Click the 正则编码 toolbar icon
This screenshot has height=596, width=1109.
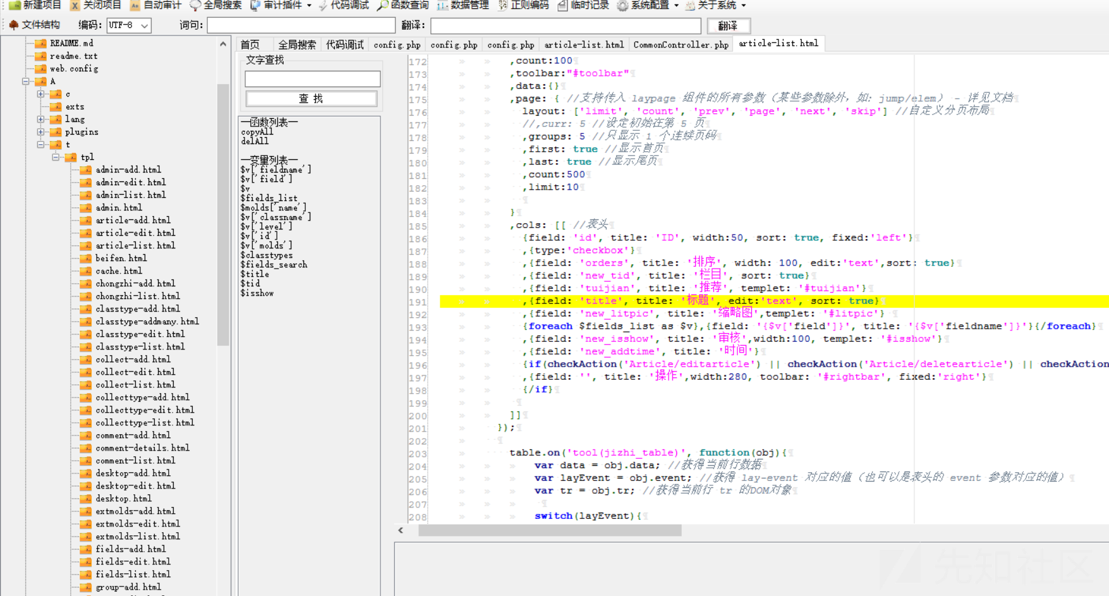[502, 5]
